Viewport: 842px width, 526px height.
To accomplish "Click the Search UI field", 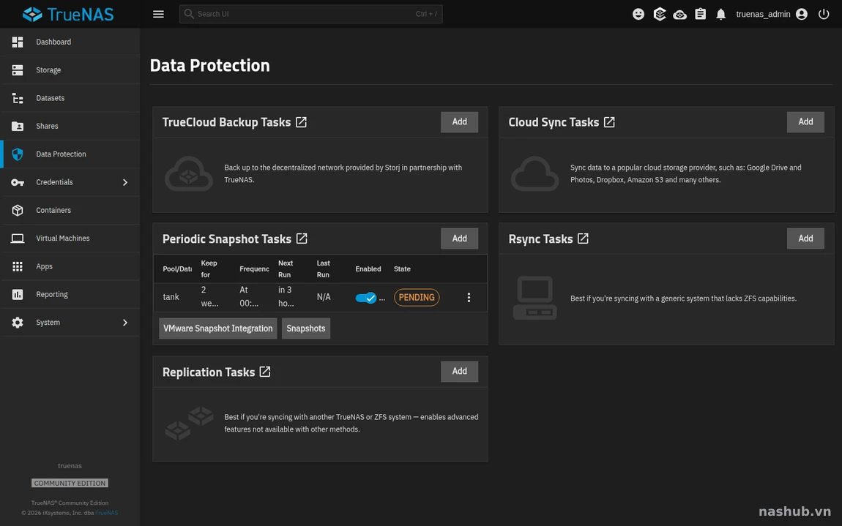I will (311, 14).
